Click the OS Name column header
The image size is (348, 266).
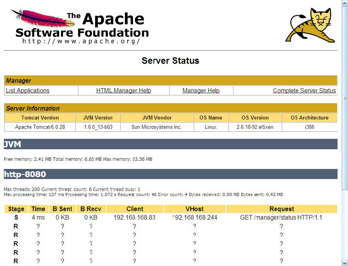(211, 118)
